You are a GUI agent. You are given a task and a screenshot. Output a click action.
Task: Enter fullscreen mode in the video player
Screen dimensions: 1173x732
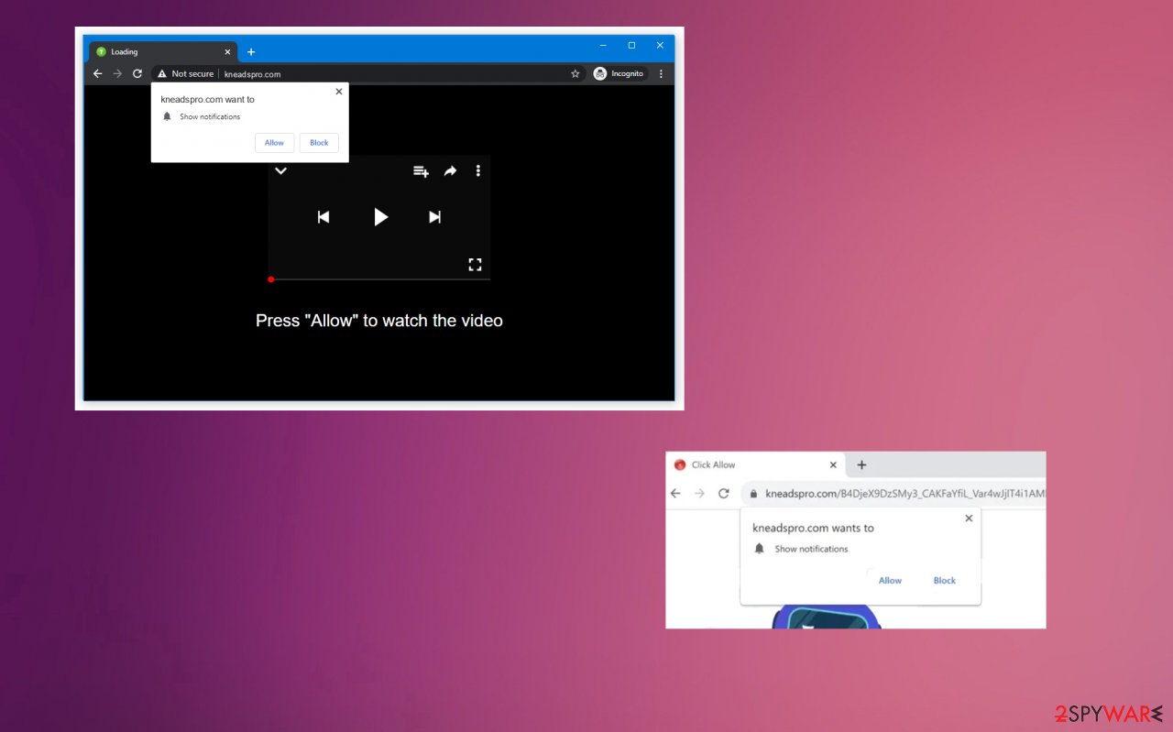(x=475, y=265)
